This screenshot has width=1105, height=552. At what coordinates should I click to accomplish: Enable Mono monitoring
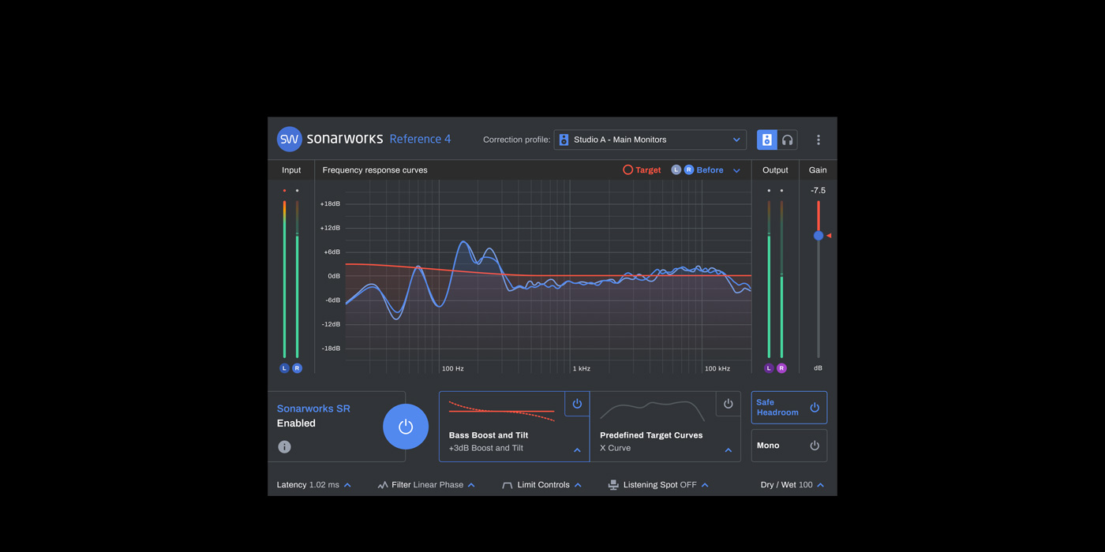click(x=789, y=446)
